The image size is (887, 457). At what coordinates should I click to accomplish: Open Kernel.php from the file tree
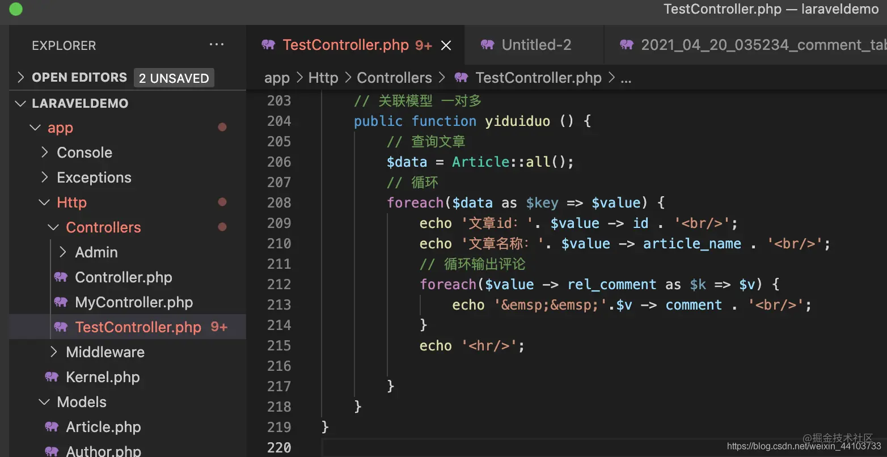click(103, 377)
